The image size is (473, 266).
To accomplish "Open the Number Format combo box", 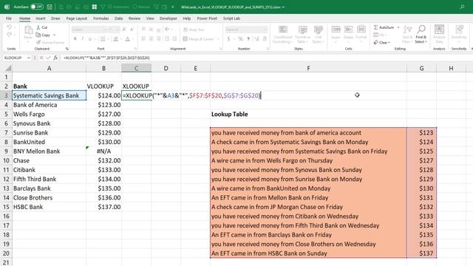I will pos(246,30).
